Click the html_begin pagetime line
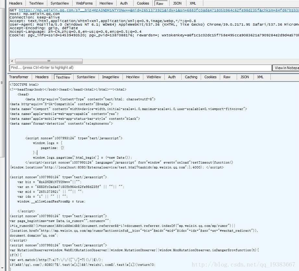 coord(82,158)
